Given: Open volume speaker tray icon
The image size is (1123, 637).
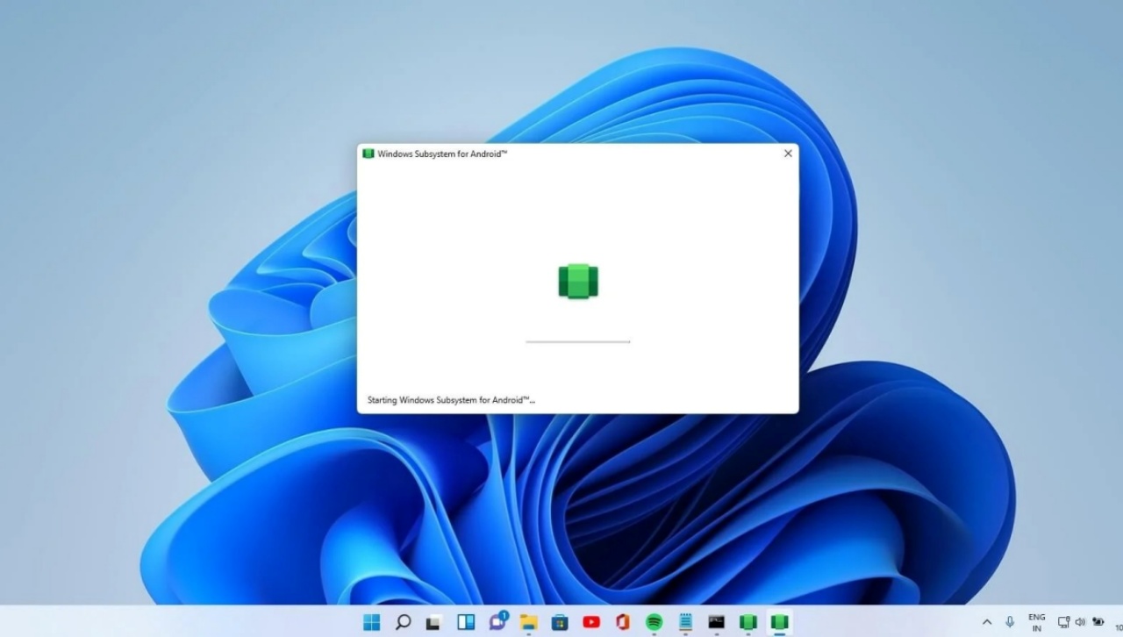Looking at the screenshot, I should [1080, 622].
